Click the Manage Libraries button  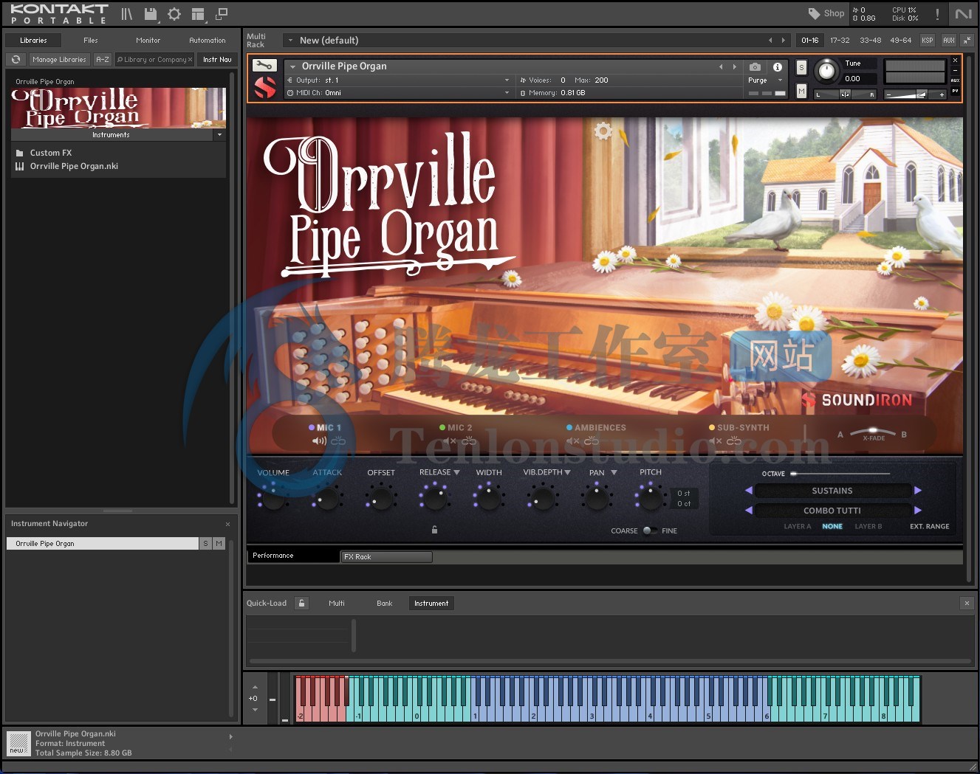coord(59,60)
